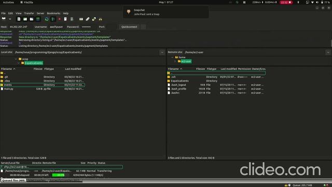Select remote ExpaticaEvents folder row

(x=216, y=81)
